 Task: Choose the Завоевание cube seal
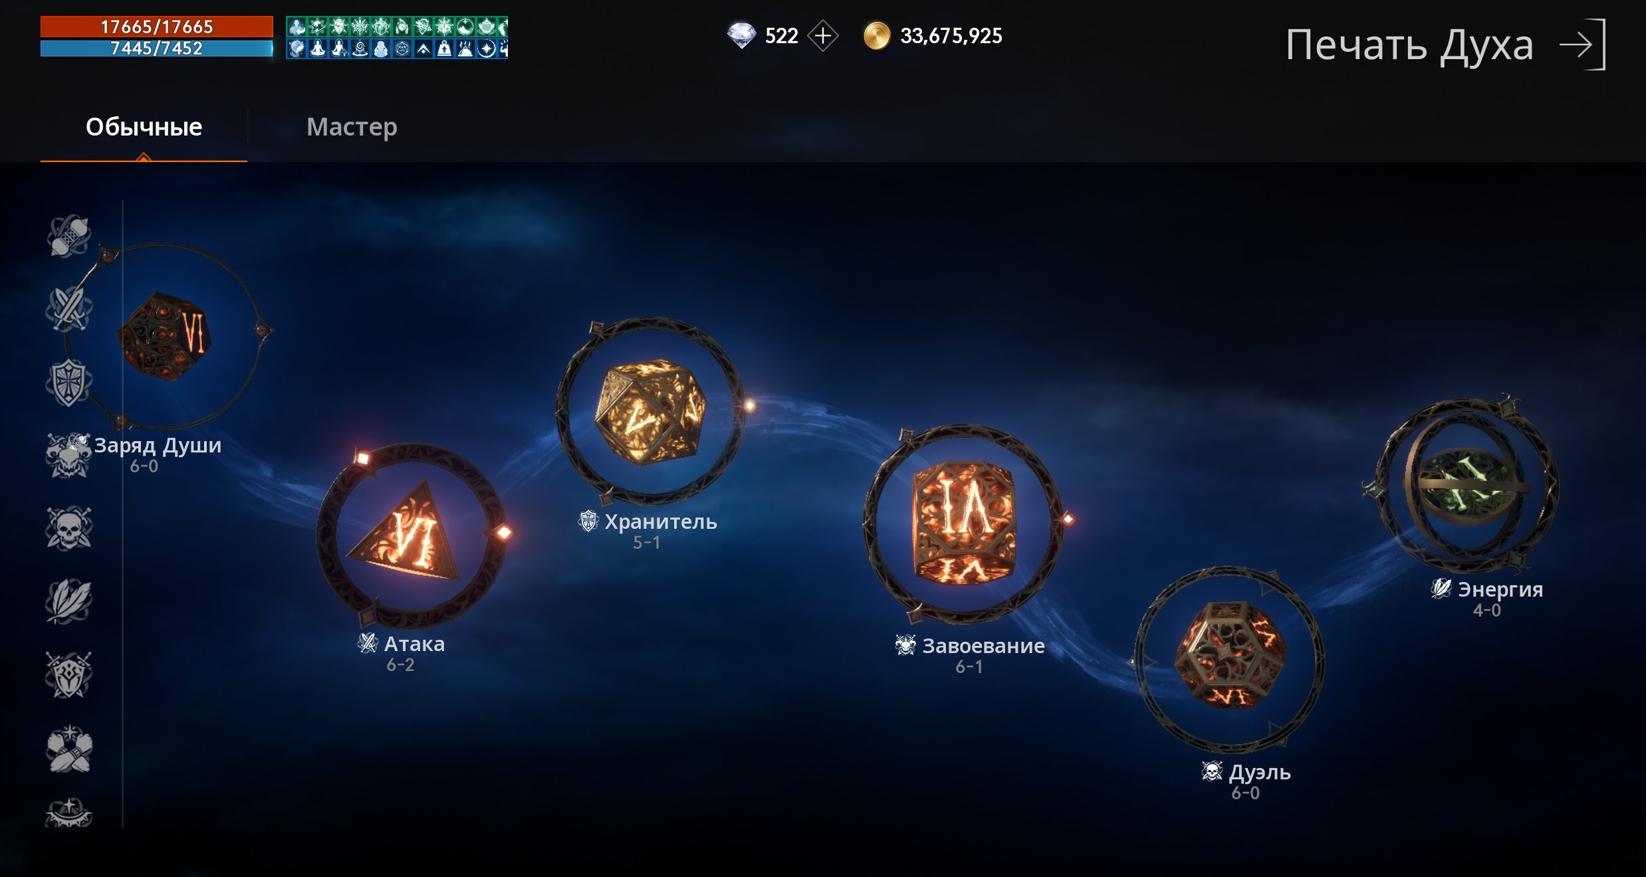point(963,524)
